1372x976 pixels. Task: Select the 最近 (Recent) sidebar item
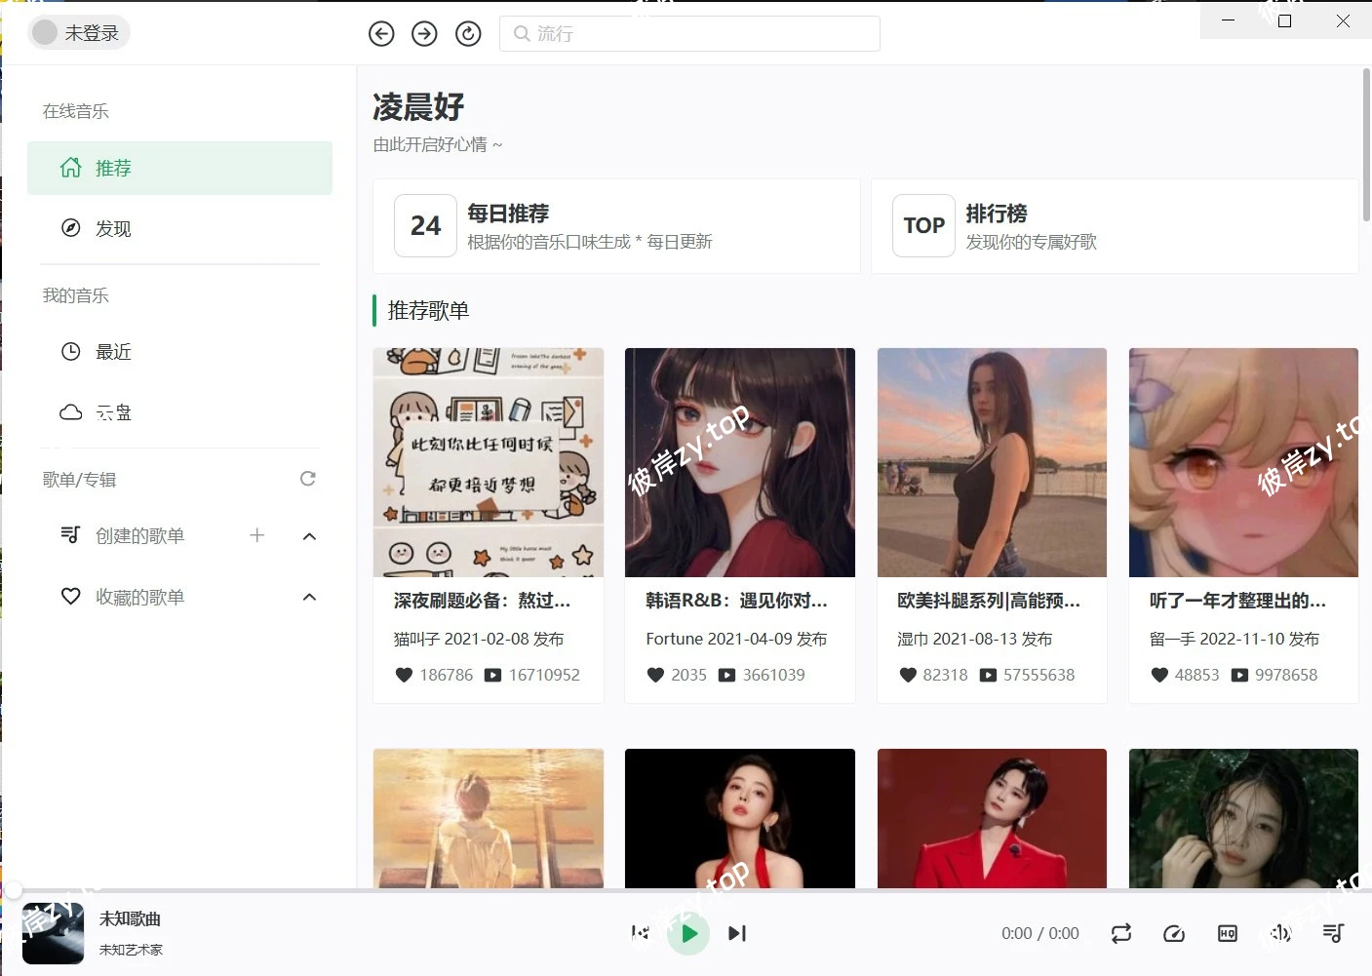click(112, 351)
